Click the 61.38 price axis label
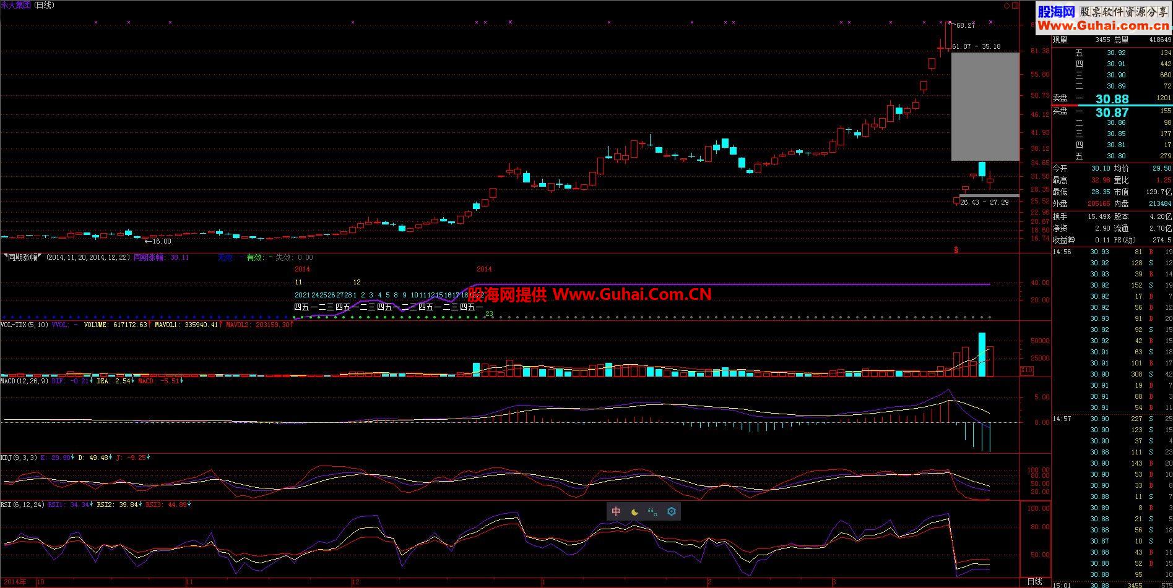1173x588 pixels. [x=1040, y=51]
